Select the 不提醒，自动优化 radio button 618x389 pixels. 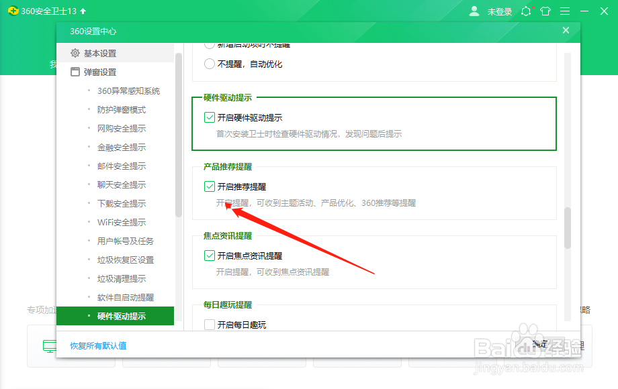(x=210, y=64)
